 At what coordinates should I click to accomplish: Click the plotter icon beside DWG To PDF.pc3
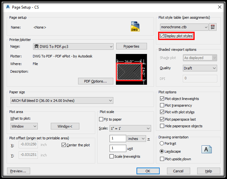(36, 46)
